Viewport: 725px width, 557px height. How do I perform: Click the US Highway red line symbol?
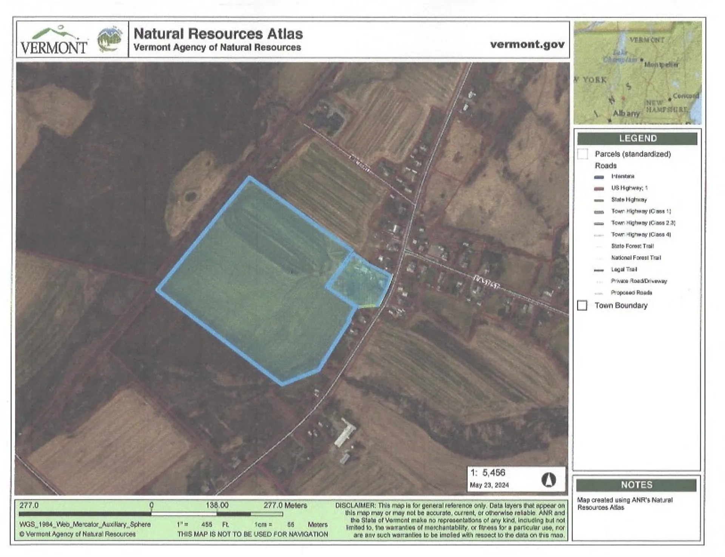[599, 188]
